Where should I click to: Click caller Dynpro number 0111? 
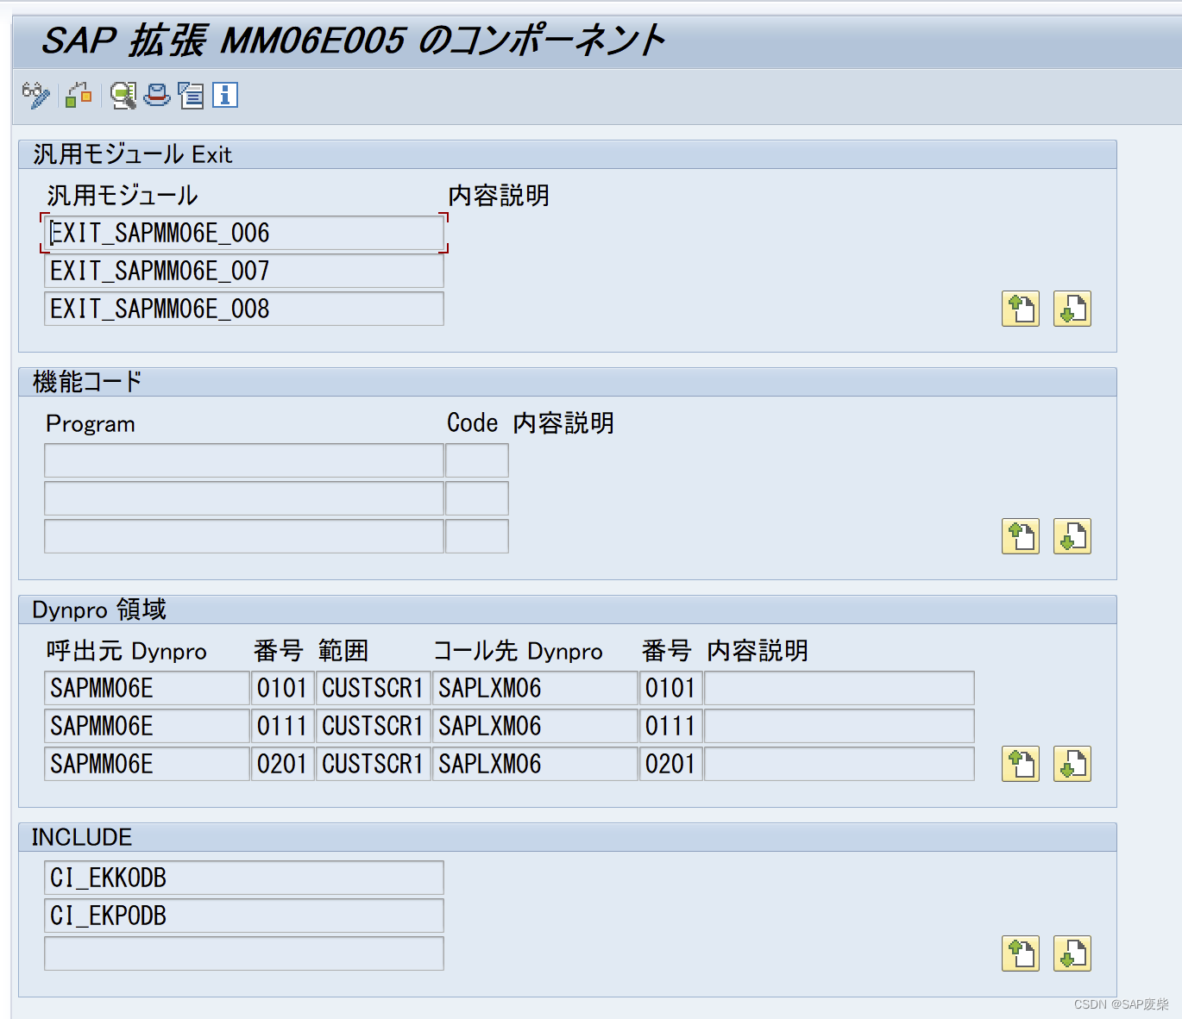tap(283, 726)
